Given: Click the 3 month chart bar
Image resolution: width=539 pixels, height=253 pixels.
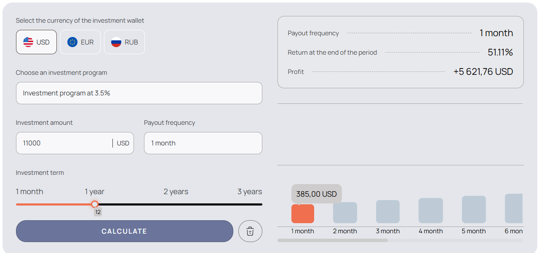Looking at the screenshot, I should [x=387, y=211].
